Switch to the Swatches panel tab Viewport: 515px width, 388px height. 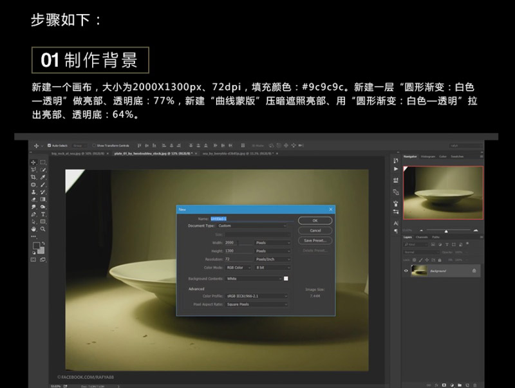457,156
